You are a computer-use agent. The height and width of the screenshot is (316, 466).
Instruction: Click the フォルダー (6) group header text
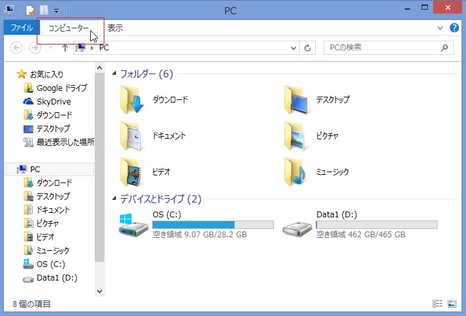[x=146, y=74]
